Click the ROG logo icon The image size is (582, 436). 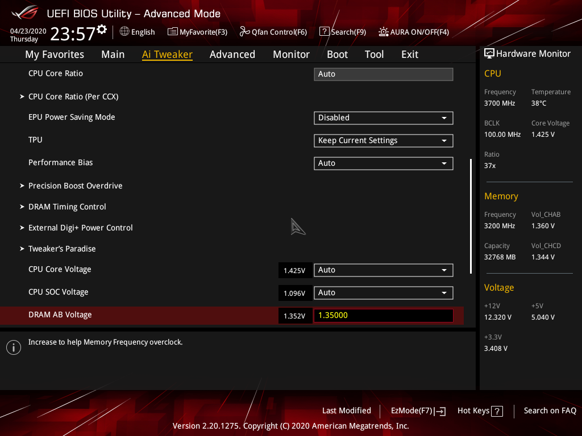pos(25,12)
